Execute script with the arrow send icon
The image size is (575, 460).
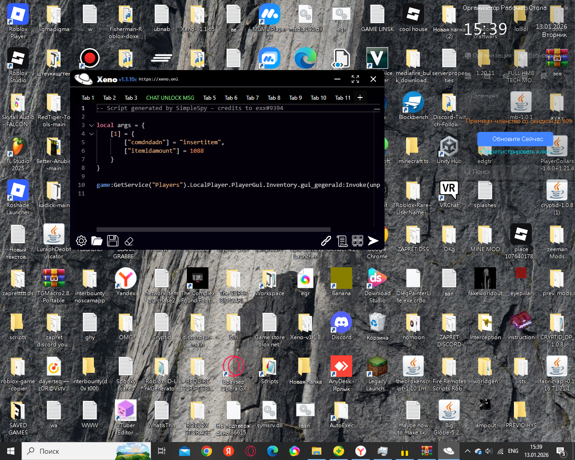pyautogui.click(x=373, y=241)
